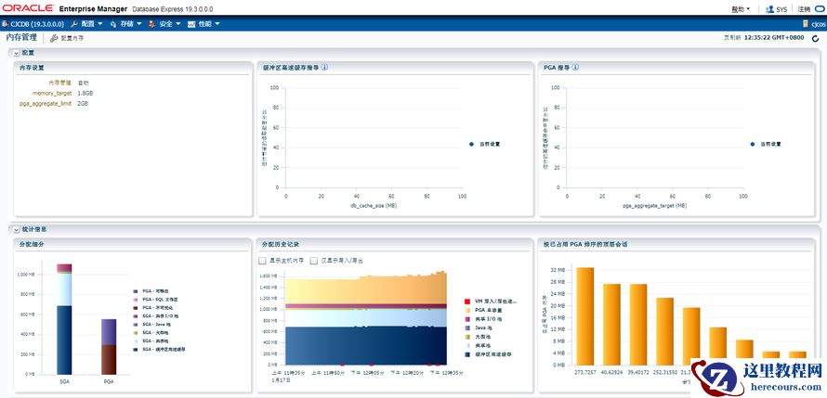Click the bar for session 252,31550
827x398 pixels.
coord(664,331)
